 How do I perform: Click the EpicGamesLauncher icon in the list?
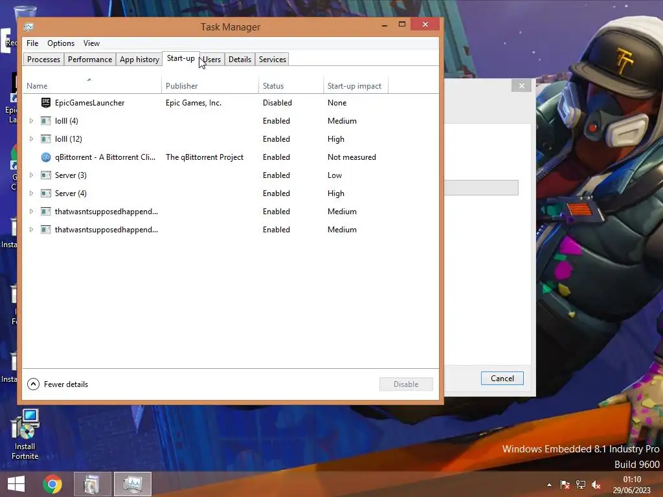[x=46, y=103]
